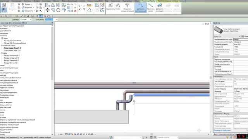Click the drawing area horizontal scrollbar
248x139 pixels.
pyautogui.click(x=152, y=134)
